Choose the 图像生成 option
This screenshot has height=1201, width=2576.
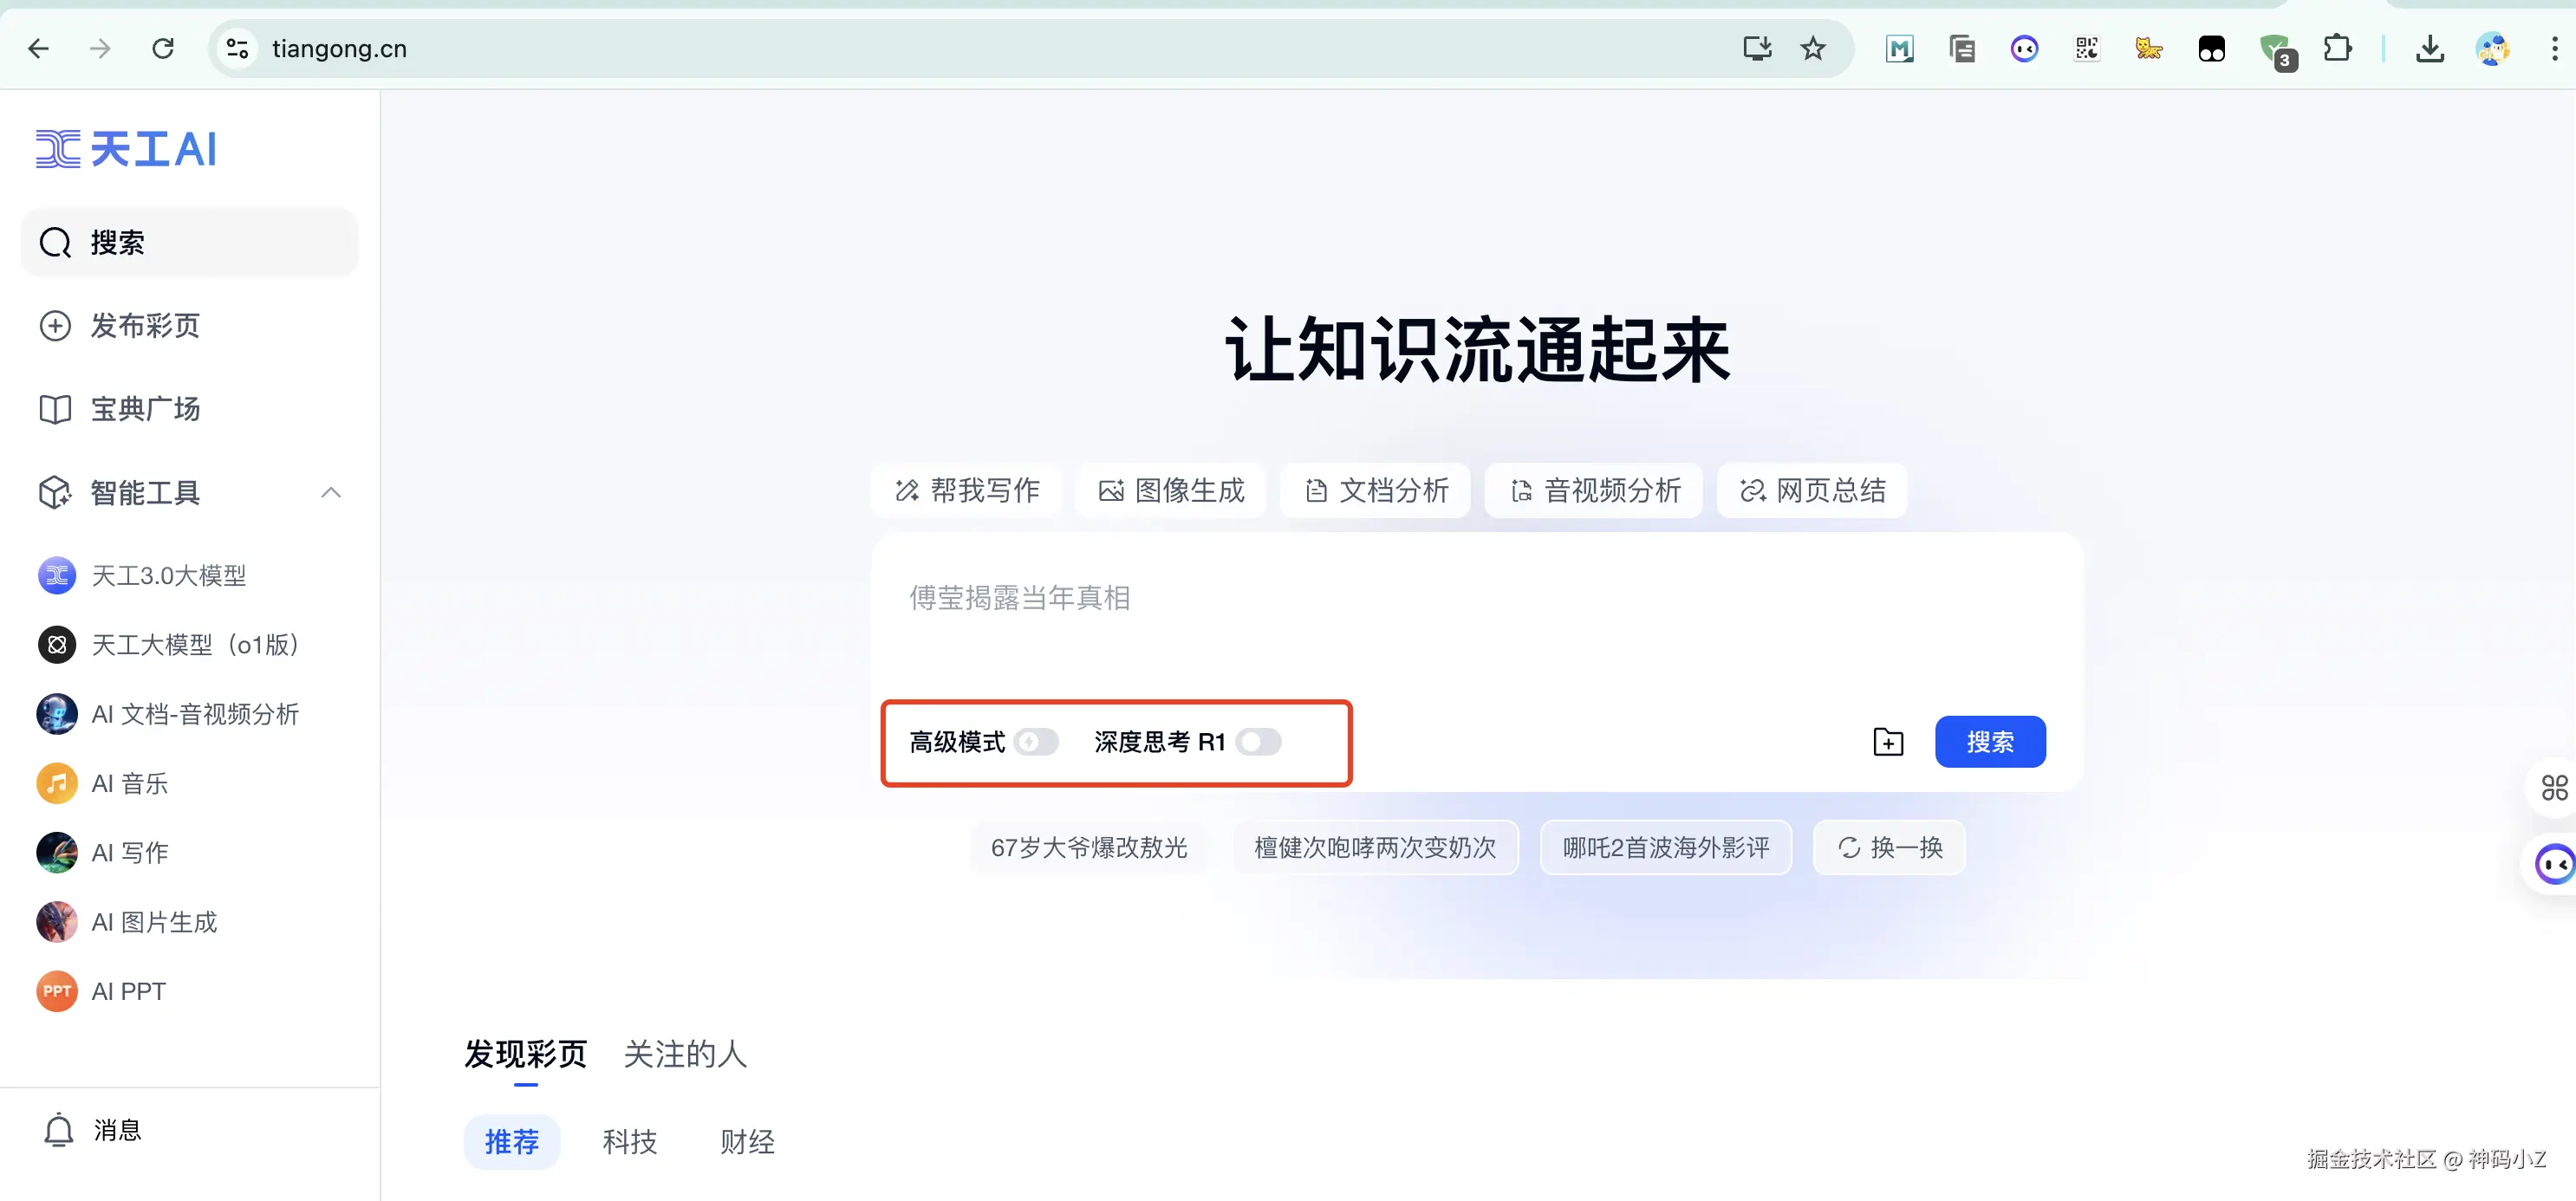point(1171,491)
